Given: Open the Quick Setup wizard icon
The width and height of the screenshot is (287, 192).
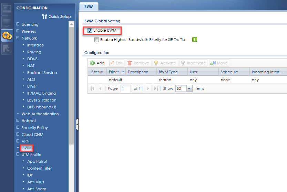Looking at the screenshot, I should coord(44,17).
